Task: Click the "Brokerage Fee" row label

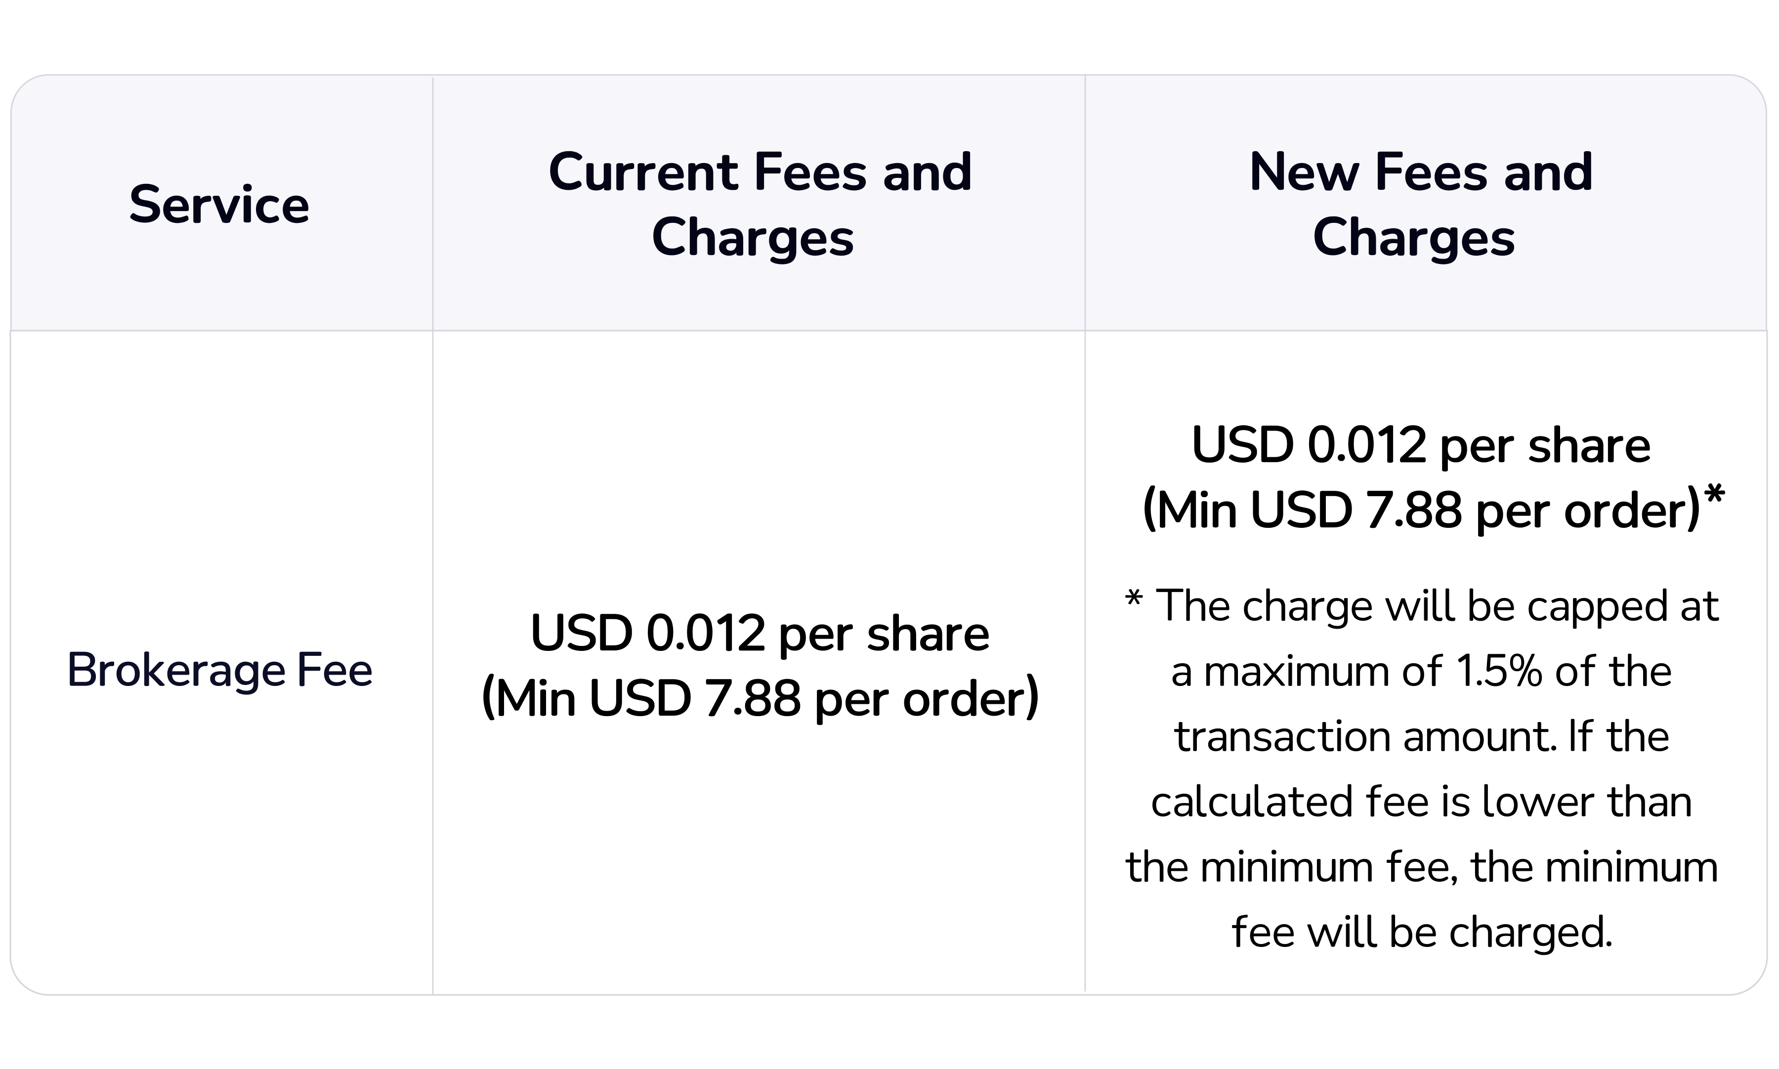Action: tap(220, 671)
